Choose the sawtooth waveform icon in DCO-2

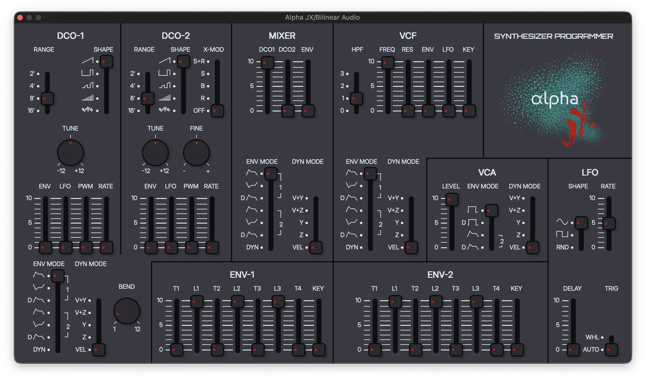pos(164,61)
